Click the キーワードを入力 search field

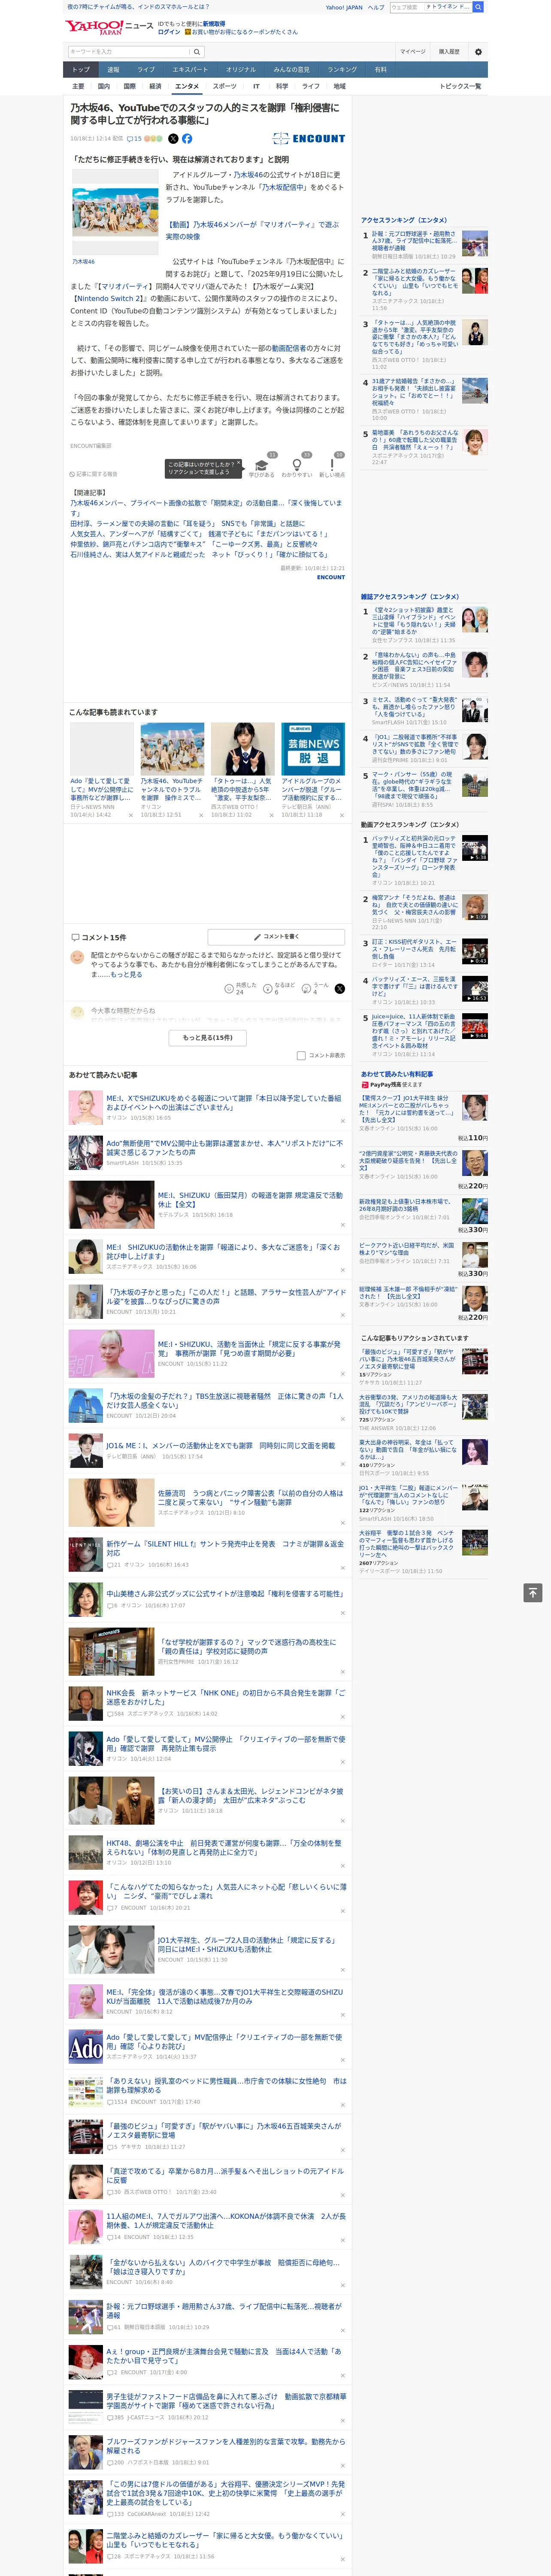coord(129,51)
